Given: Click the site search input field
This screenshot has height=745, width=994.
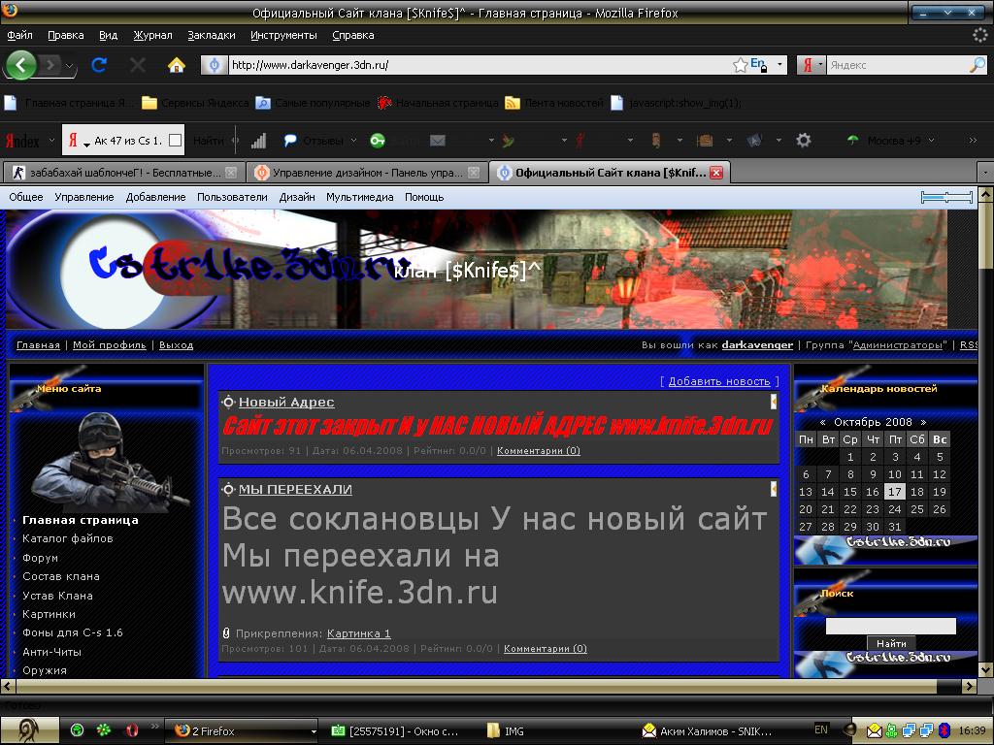Looking at the screenshot, I should coord(890,627).
